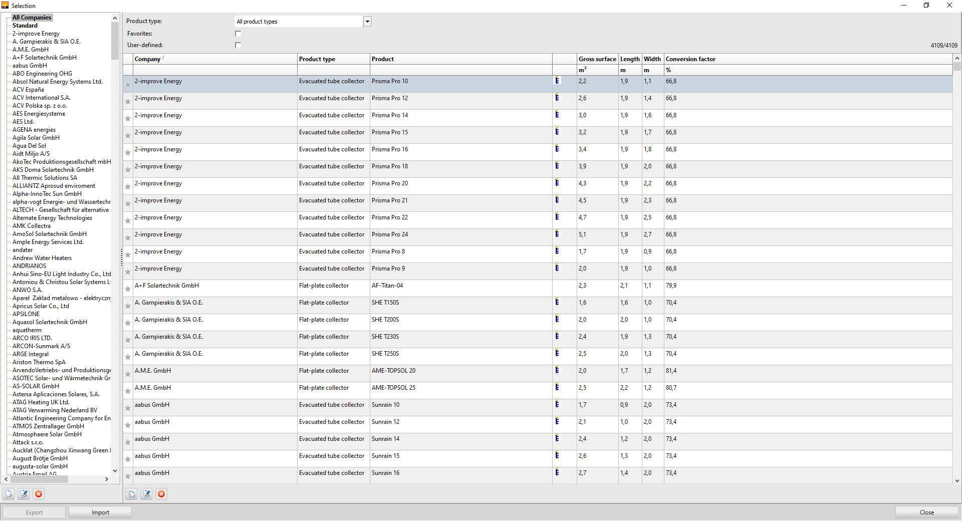962x521 pixels.
Task: Click the Product type column filter field
Action: pyautogui.click(x=334, y=70)
